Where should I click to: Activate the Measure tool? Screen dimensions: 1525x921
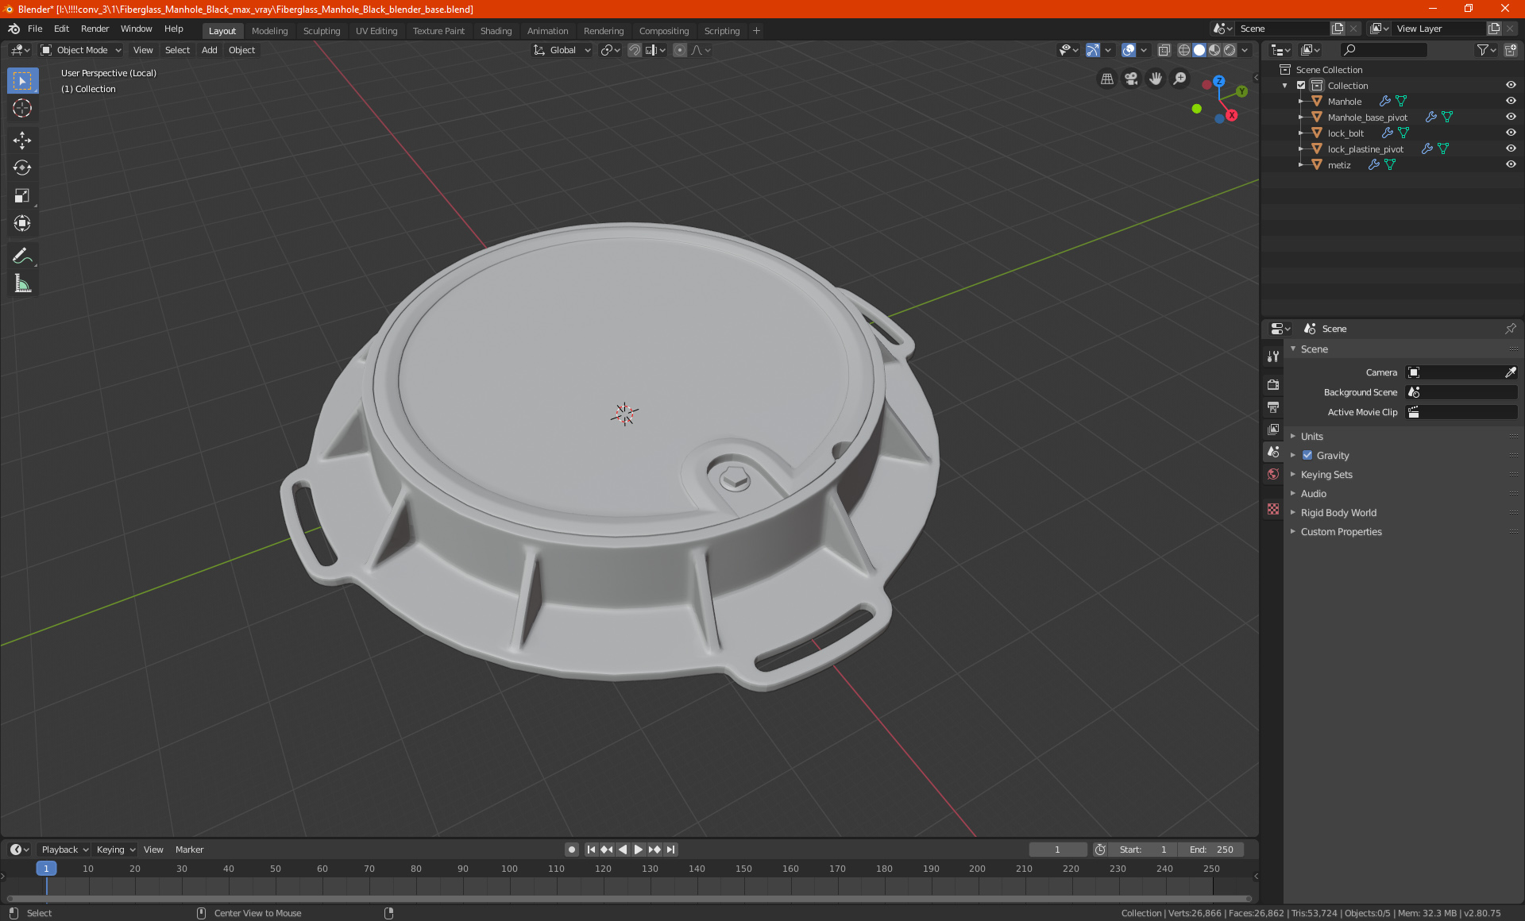22,283
